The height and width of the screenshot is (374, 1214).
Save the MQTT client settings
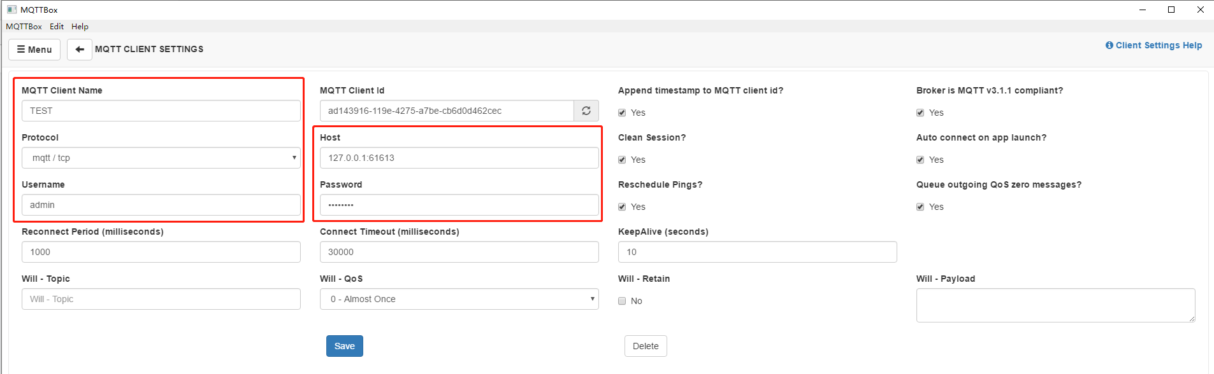click(345, 346)
